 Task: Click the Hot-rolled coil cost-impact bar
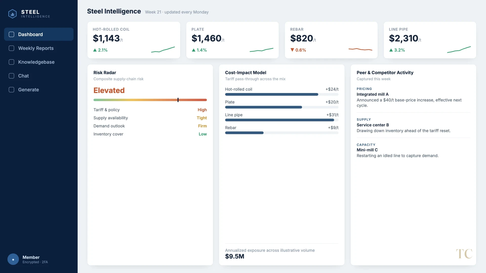click(x=282, y=95)
